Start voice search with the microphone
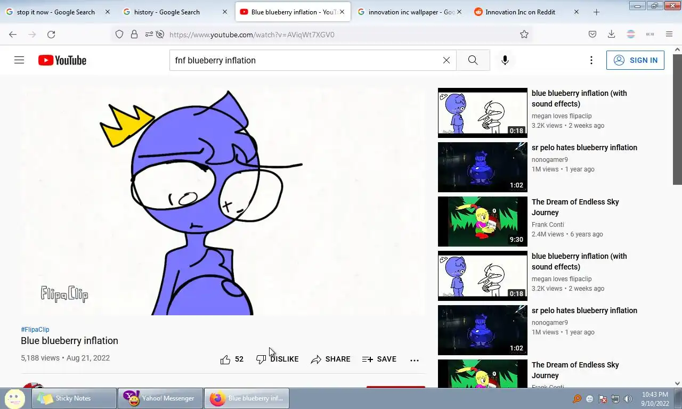This screenshot has height=409, width=682. pos(505,60)
